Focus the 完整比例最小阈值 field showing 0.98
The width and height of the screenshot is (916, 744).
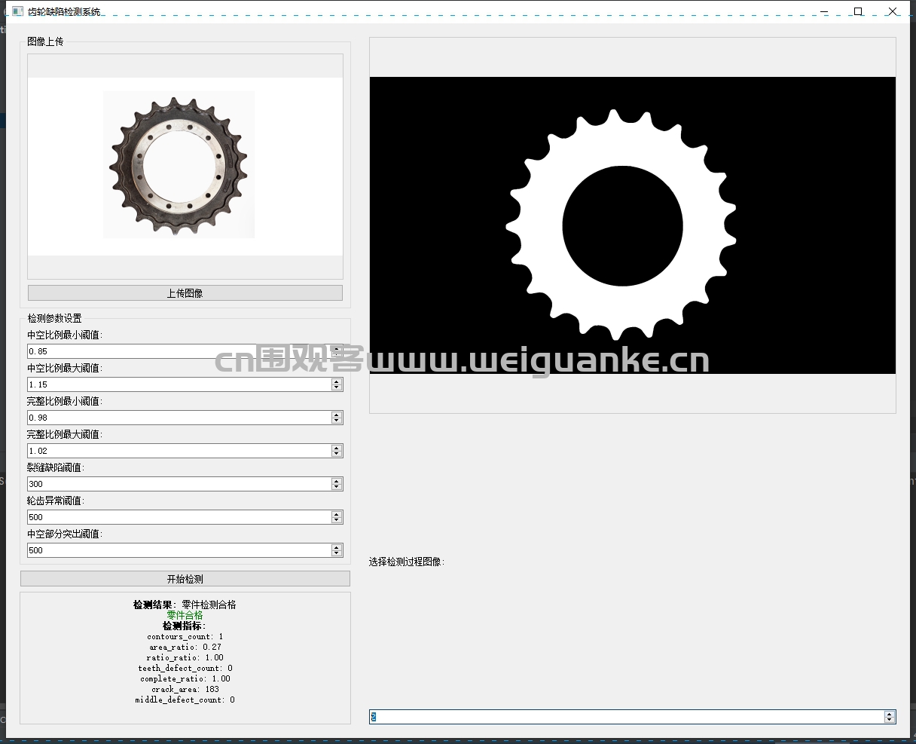(x=185, y=418)
